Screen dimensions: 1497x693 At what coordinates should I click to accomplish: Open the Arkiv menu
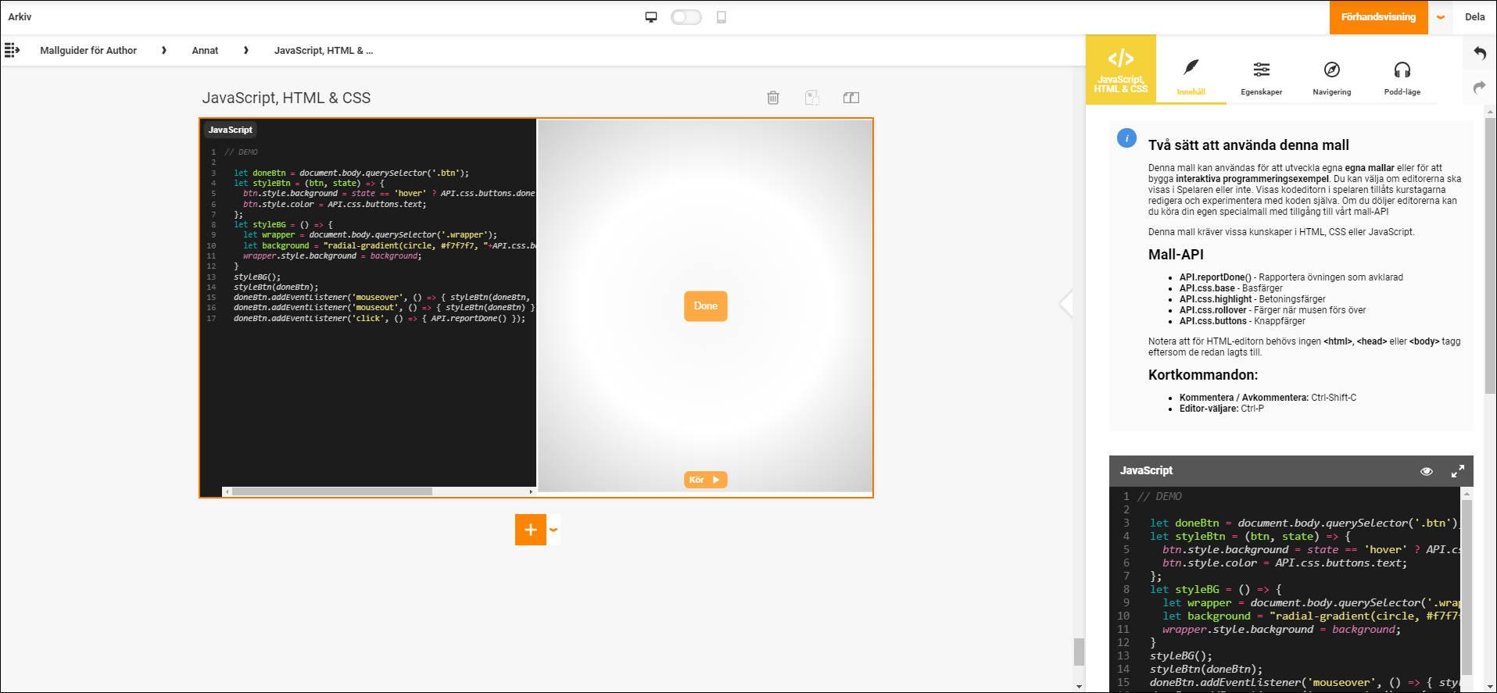pos(20,17)
